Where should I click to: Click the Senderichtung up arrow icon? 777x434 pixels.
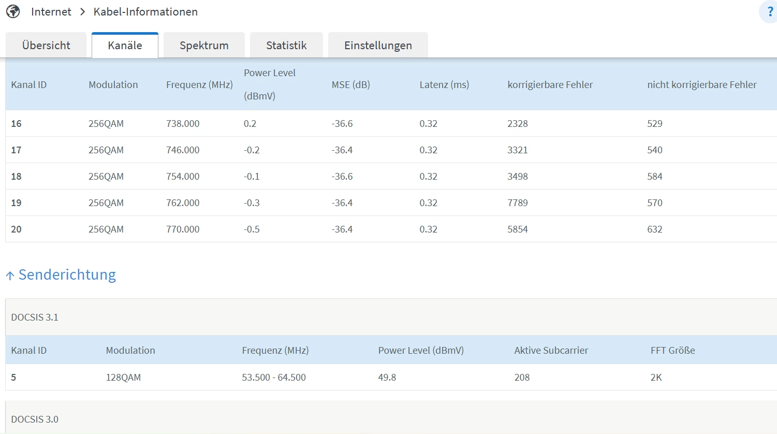point(10,276)
